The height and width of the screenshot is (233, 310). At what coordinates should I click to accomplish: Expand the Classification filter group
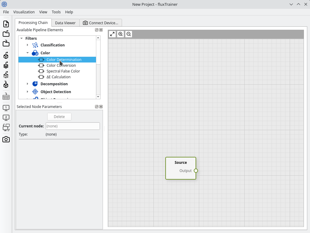[28, 45]
